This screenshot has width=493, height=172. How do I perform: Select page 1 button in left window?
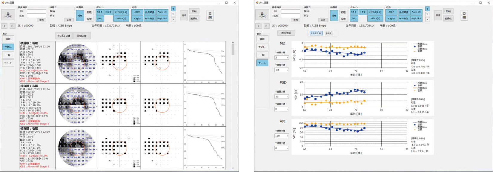(173, 9)
